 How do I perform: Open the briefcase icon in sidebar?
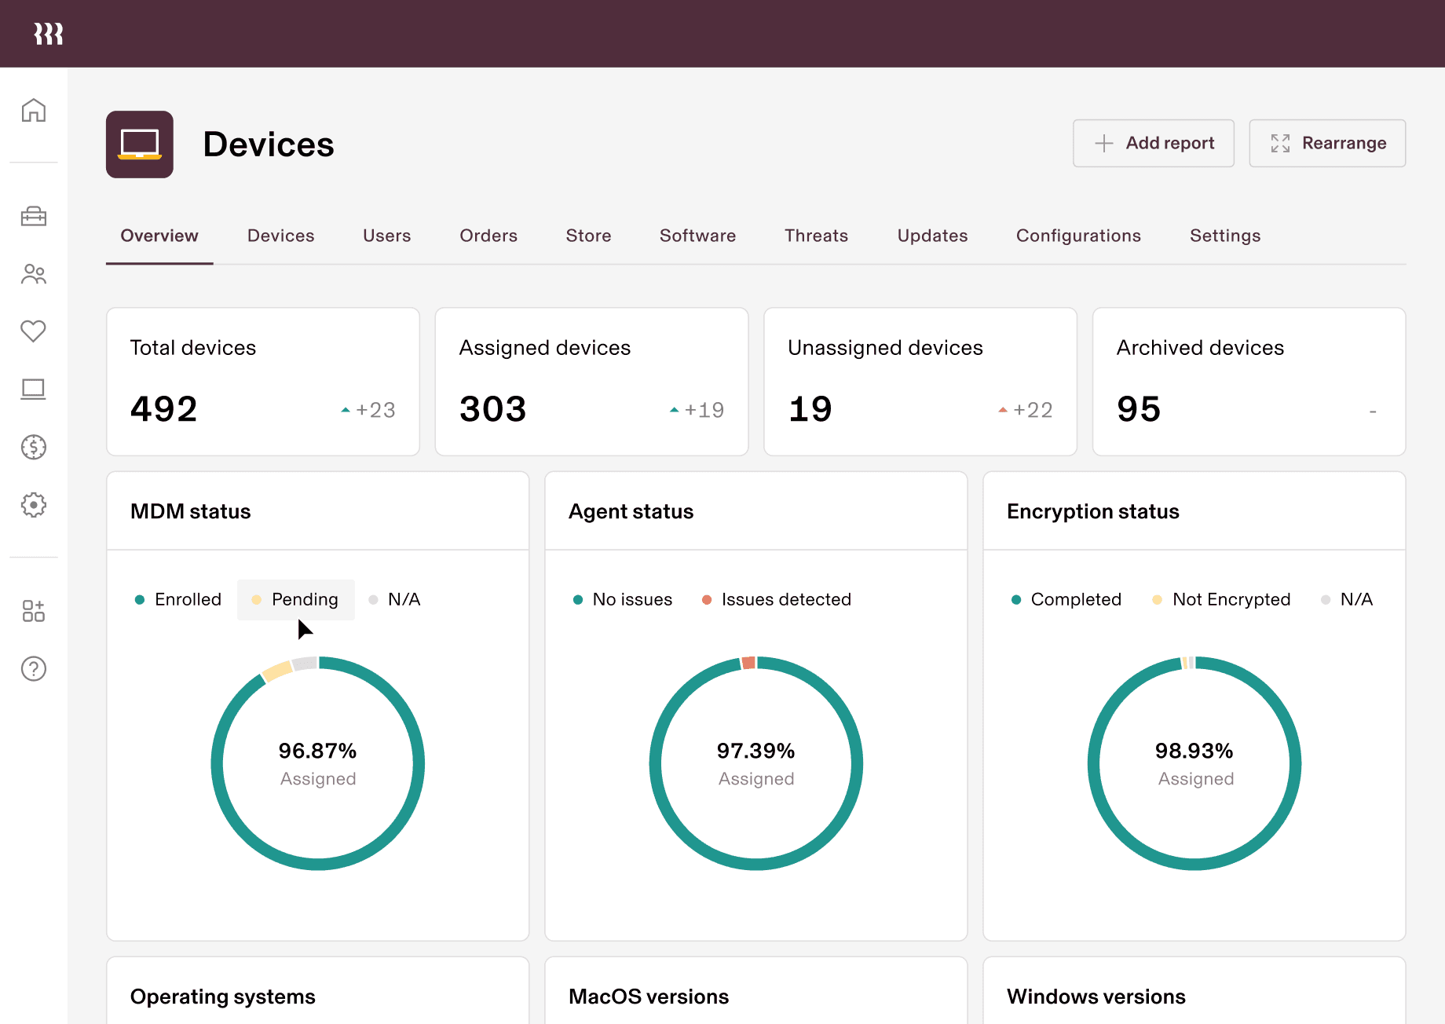34,216
